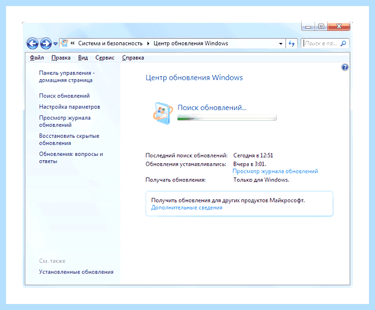Viewport: 375px width, 310px height.
Task: Click the search magnifier icon
Action: tap(344, 44)
